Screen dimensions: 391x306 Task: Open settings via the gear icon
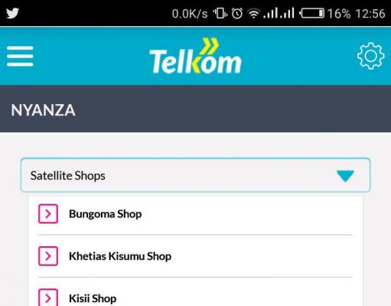(370, 56)
